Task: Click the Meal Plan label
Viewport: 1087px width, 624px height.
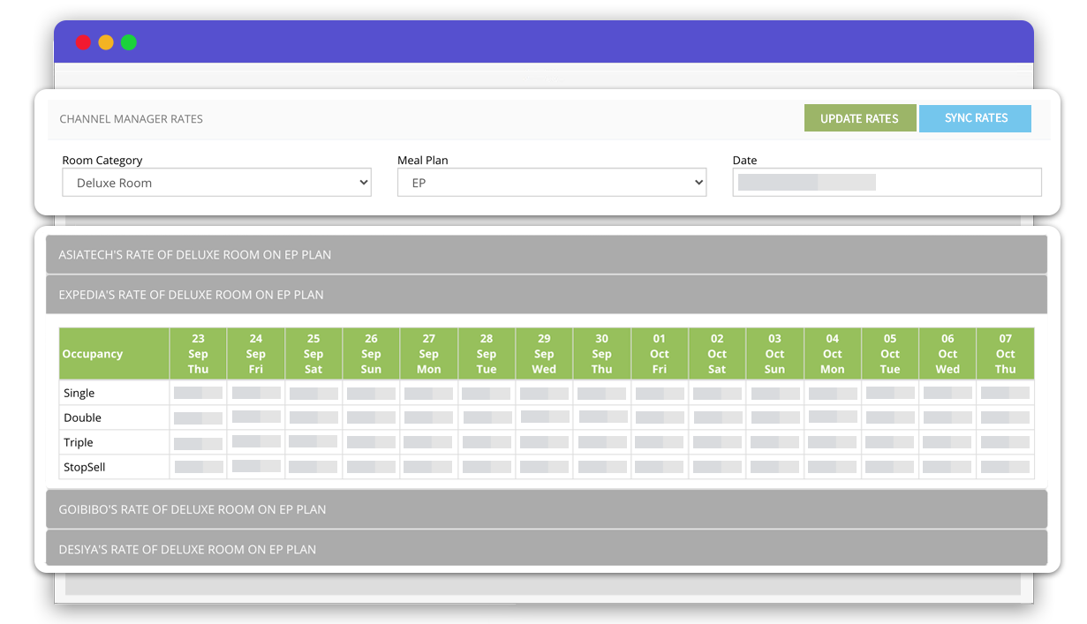Action: (423, 161)
